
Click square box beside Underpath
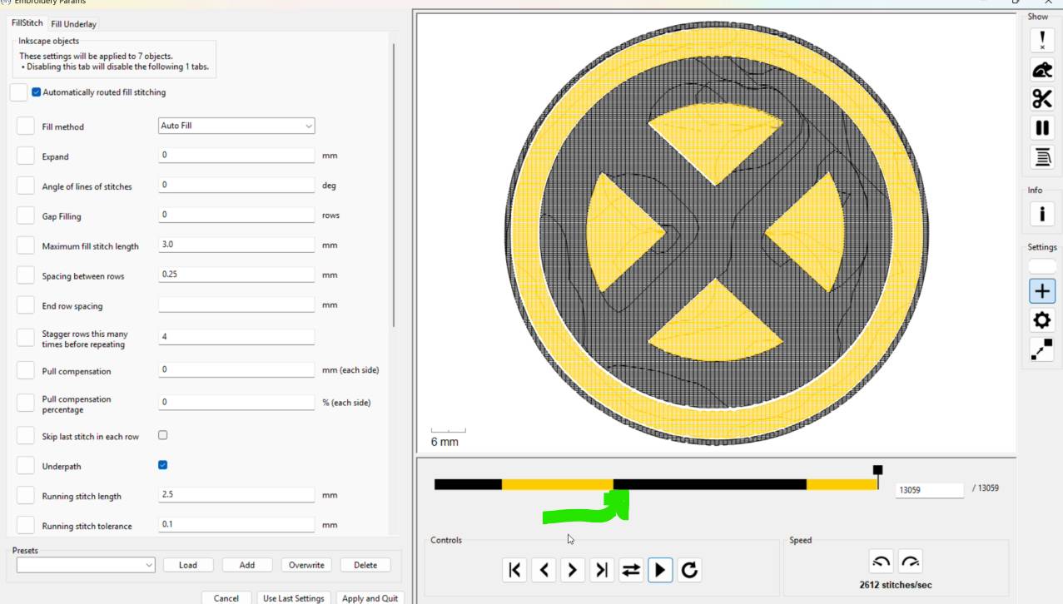point(26,466)
